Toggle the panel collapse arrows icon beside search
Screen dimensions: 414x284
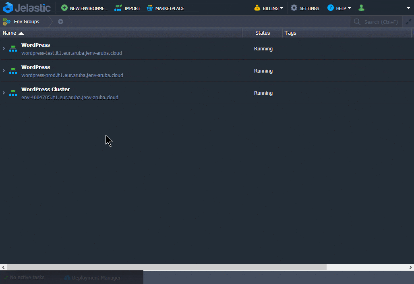pos(408,22)
